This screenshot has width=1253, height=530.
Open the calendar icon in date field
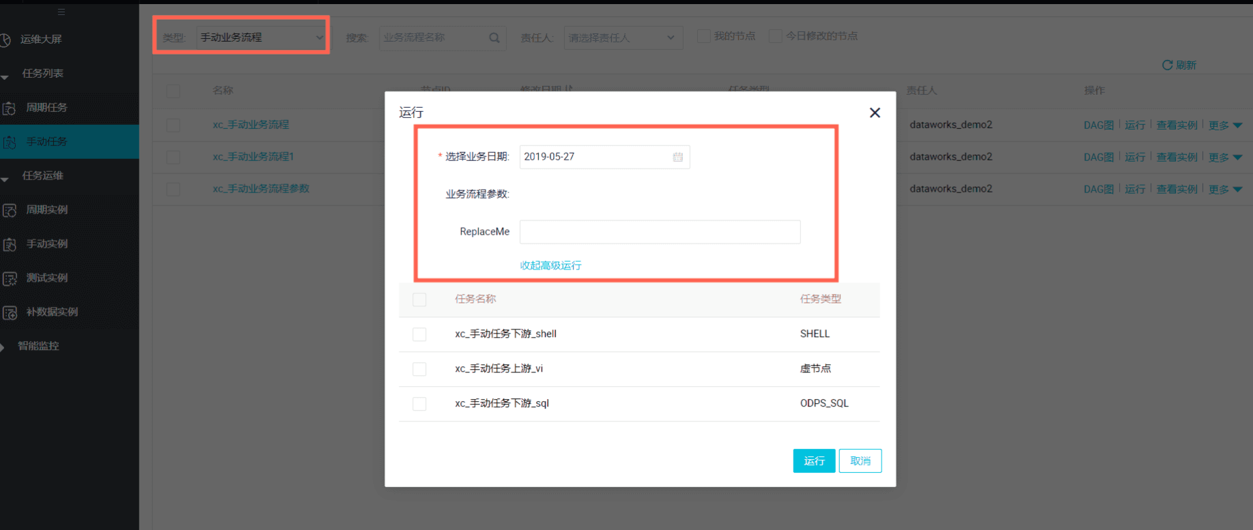coord(677,157)
